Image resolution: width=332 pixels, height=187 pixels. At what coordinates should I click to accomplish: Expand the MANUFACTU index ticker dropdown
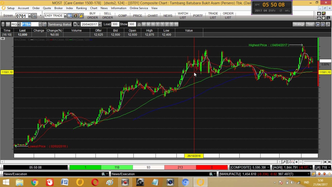tap(308, 174)
